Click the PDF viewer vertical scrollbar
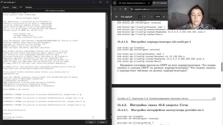Image resolution: width=223 pixels, height=125 pixels. coord(222,67)
